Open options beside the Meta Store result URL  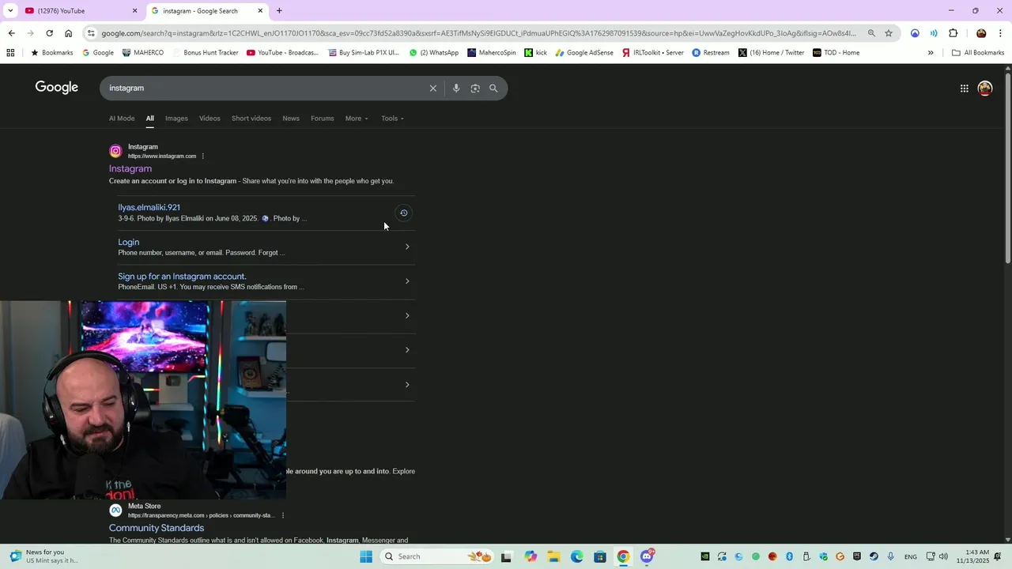click(x=283, y=515)
